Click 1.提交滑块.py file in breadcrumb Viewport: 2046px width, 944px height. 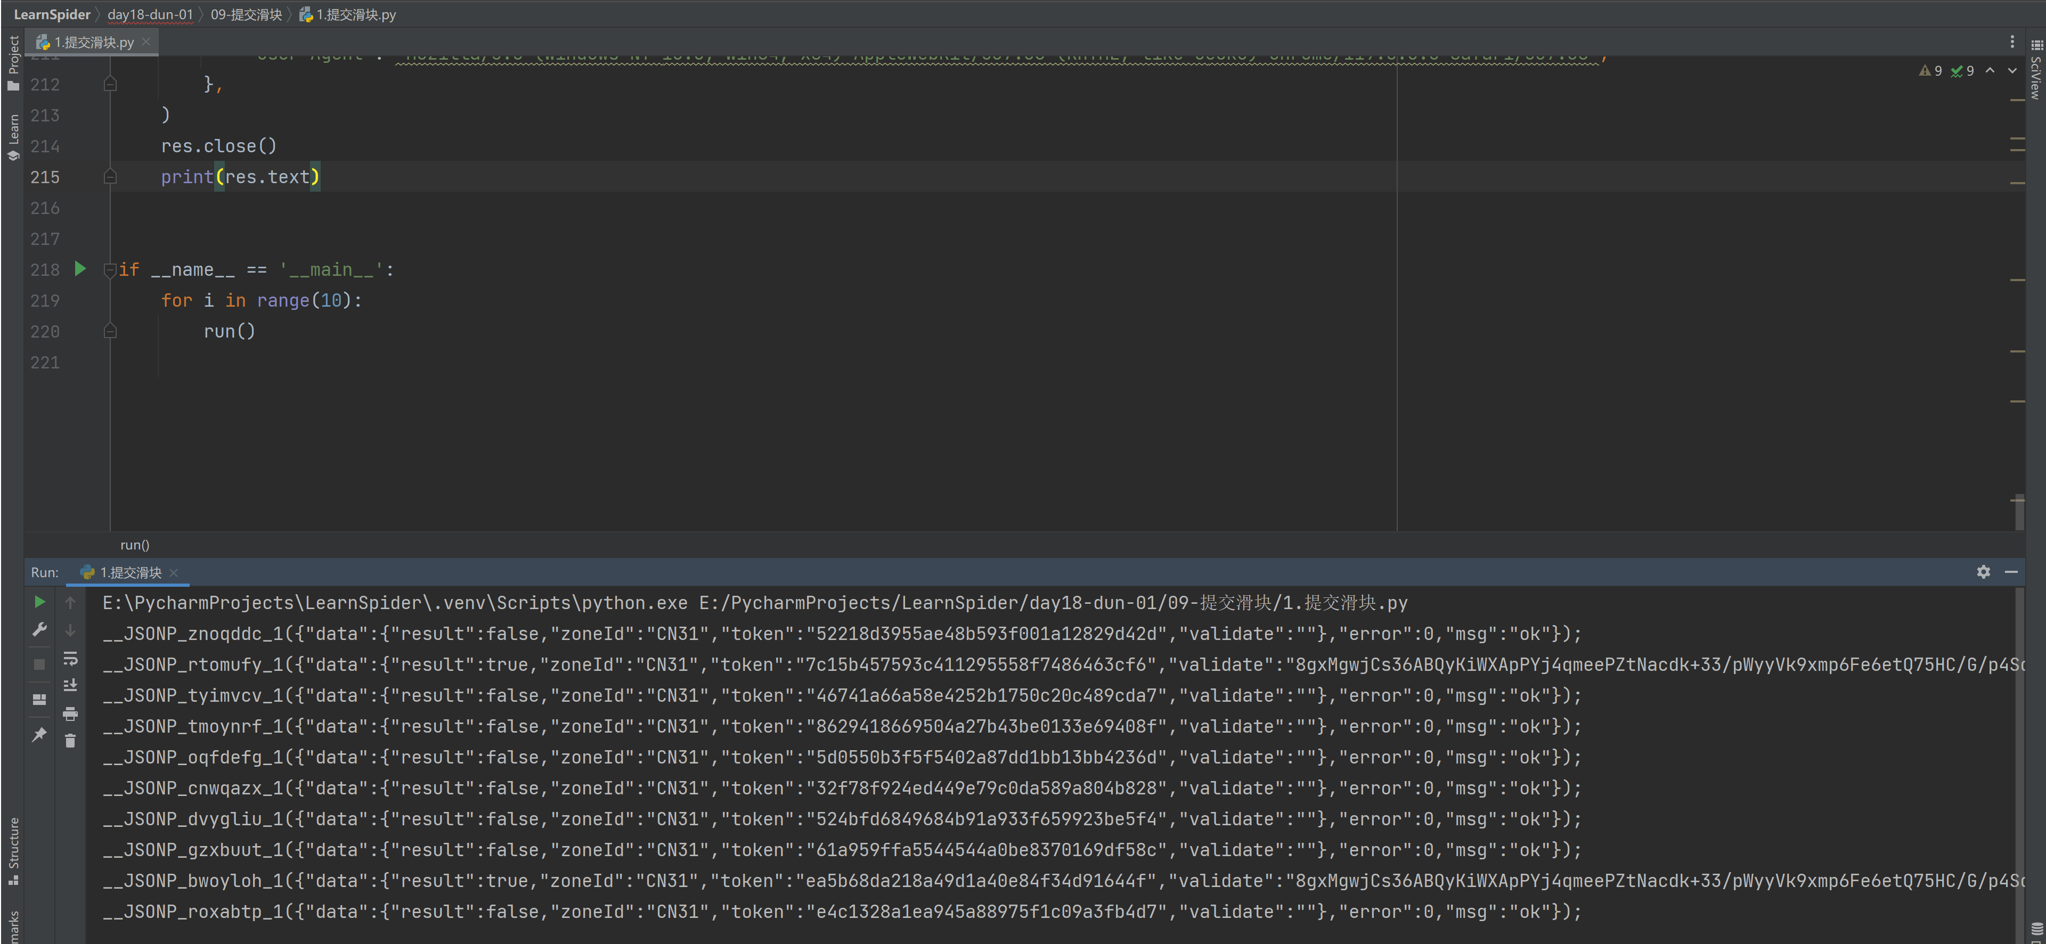(348, 14)
